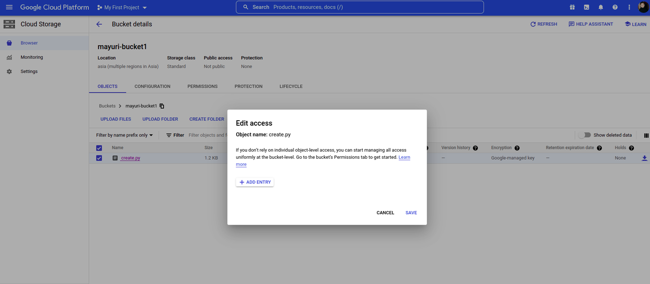Uncheck the create.py row checkbox
The height and width of the screenshot is (284, 650).
coord(99,158)
